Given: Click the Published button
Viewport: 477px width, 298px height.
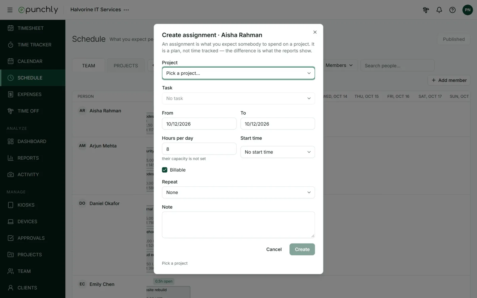Looking at the screenshot, I should (x=454, y=39).
